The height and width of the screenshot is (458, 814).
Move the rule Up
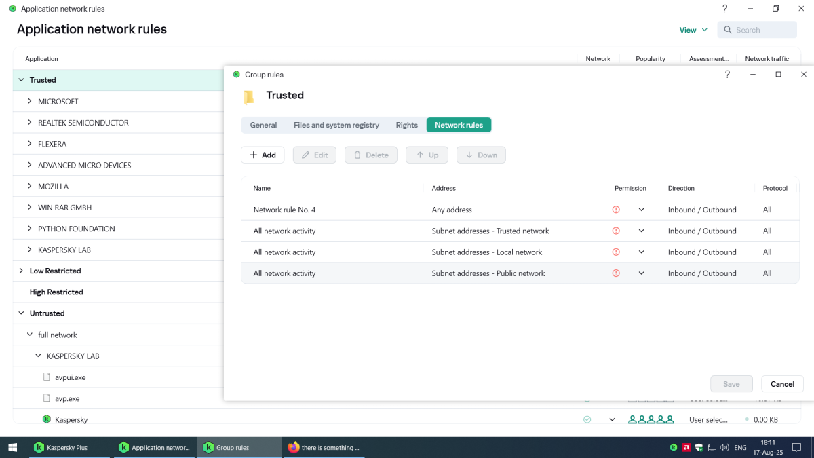[x=427, y=155]
